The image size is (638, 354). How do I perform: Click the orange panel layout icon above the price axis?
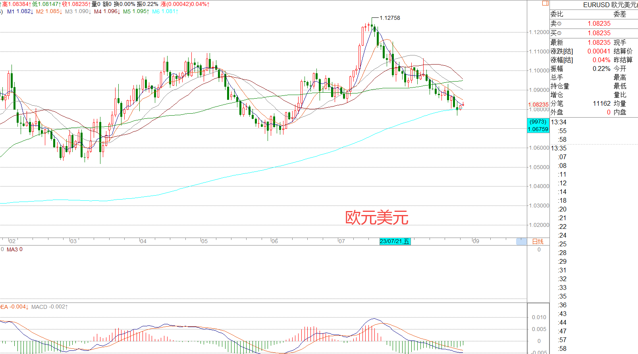point(545,3)
